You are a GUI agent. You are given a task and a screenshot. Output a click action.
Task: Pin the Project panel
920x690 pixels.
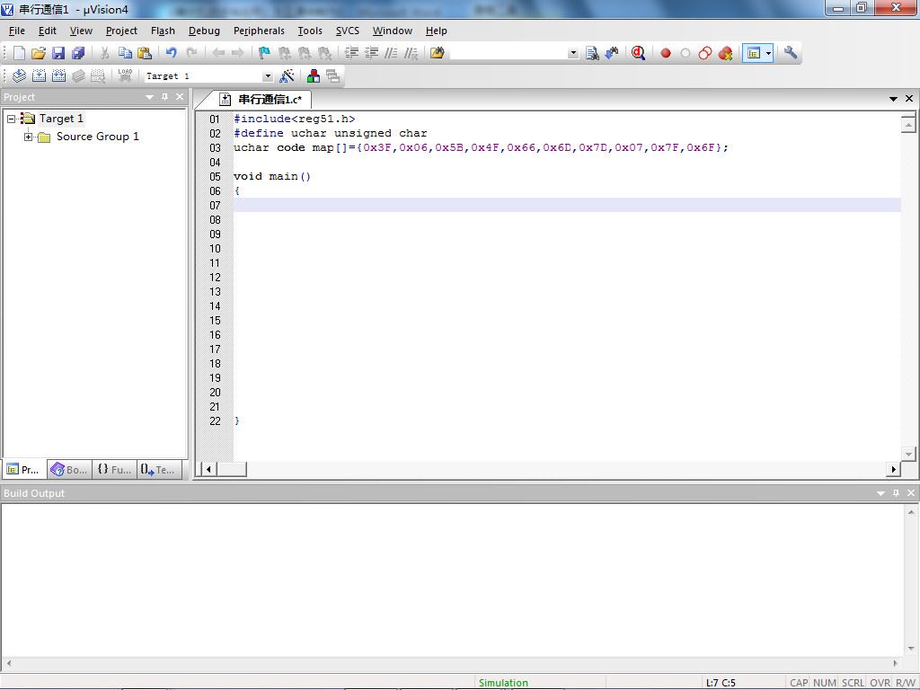[x=165, y=97]
